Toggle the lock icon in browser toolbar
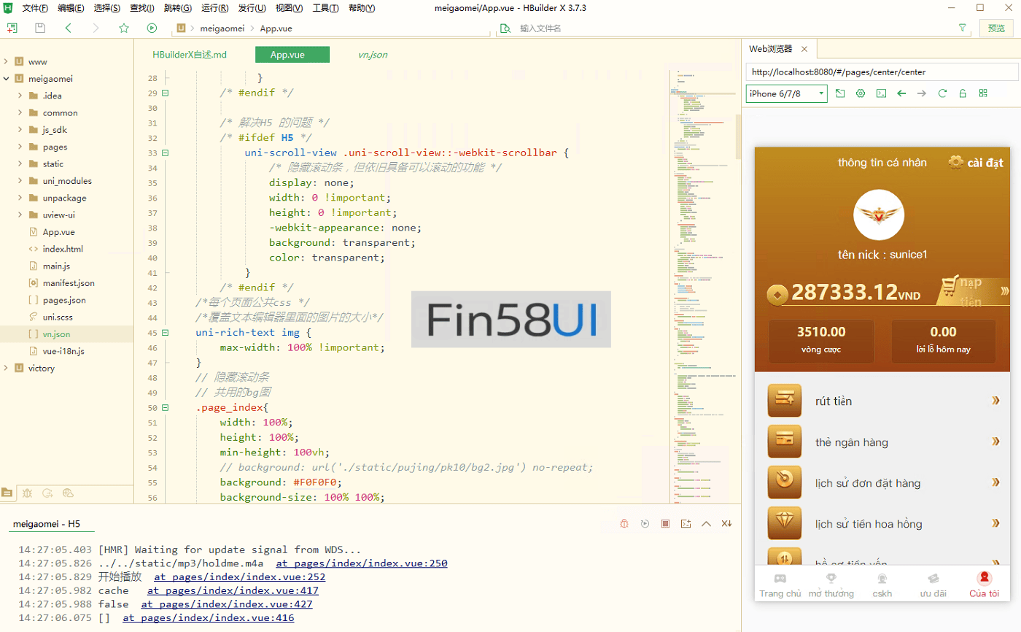 click(963, 93)
